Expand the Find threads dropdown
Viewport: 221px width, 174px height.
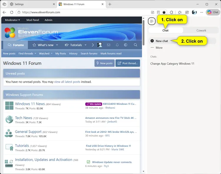pyautogui.click(x=35, y=54)
